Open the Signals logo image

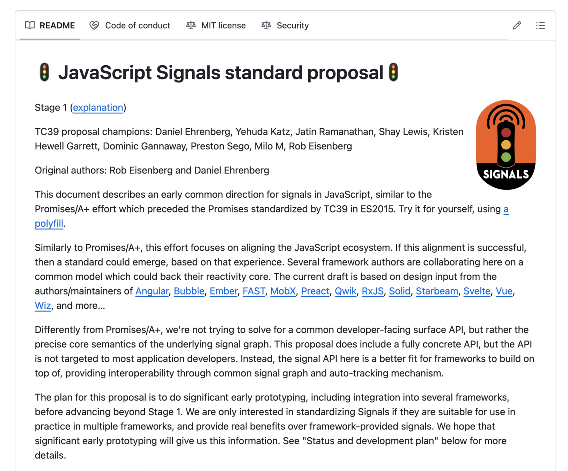pos(506,145)
